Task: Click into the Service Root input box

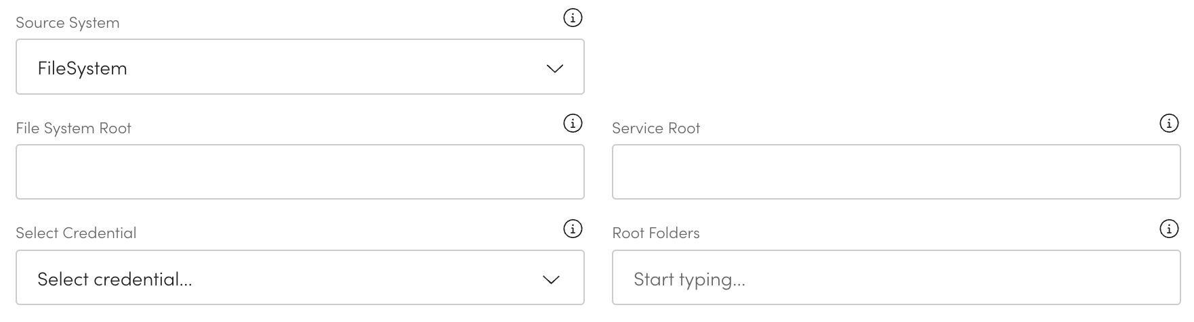Action: tap(896, 172)
